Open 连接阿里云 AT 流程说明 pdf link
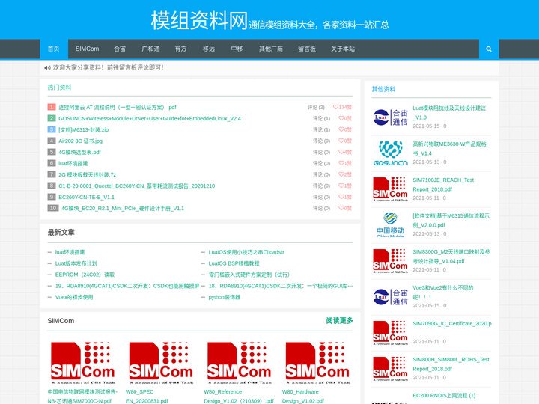This screenshot has width=539, height=404. point(118,107)
